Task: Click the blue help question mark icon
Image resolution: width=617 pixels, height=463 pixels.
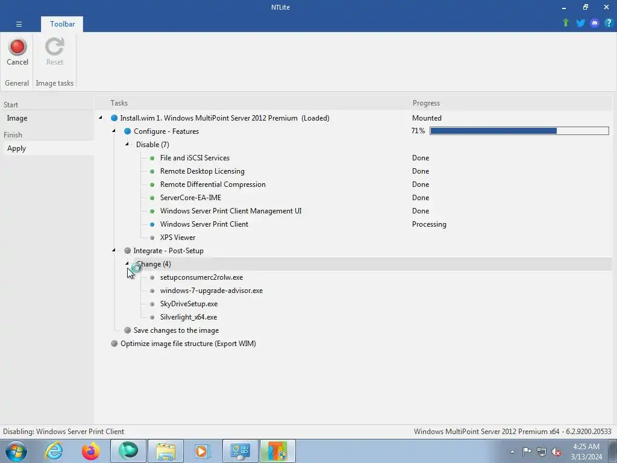Action: (x=609, y=23)
